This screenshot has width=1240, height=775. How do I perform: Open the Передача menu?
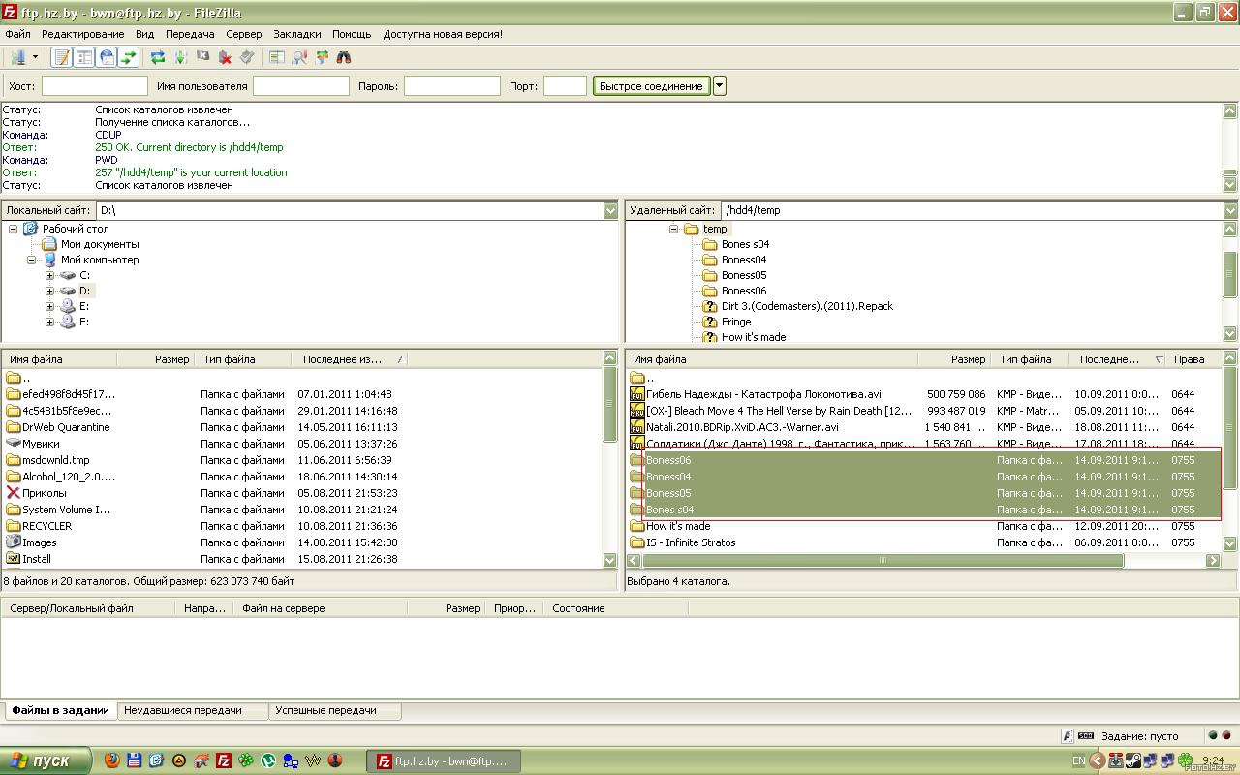(190, 34)
